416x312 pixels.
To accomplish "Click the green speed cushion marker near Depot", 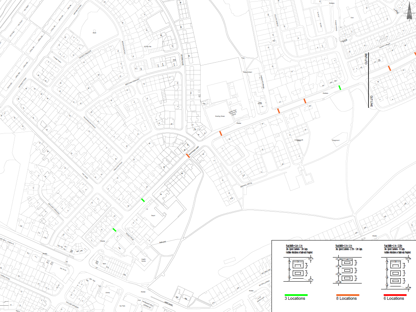I will pos(143,200).
